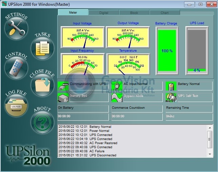The width and height of the screenshot is (218, 172).
Task: Click Battery Bad status icon
Action: tap(63, 98)
